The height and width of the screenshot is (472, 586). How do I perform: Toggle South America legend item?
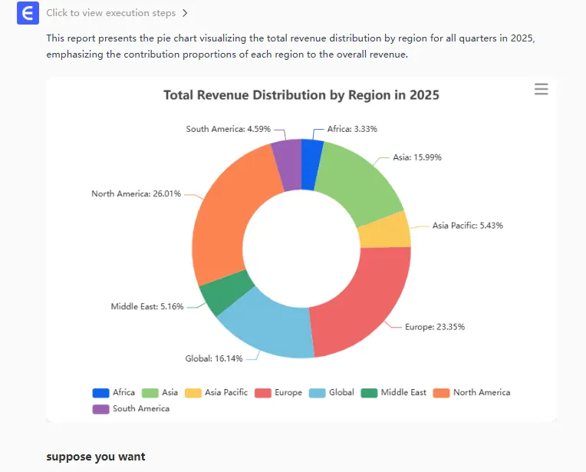point(130,408)
